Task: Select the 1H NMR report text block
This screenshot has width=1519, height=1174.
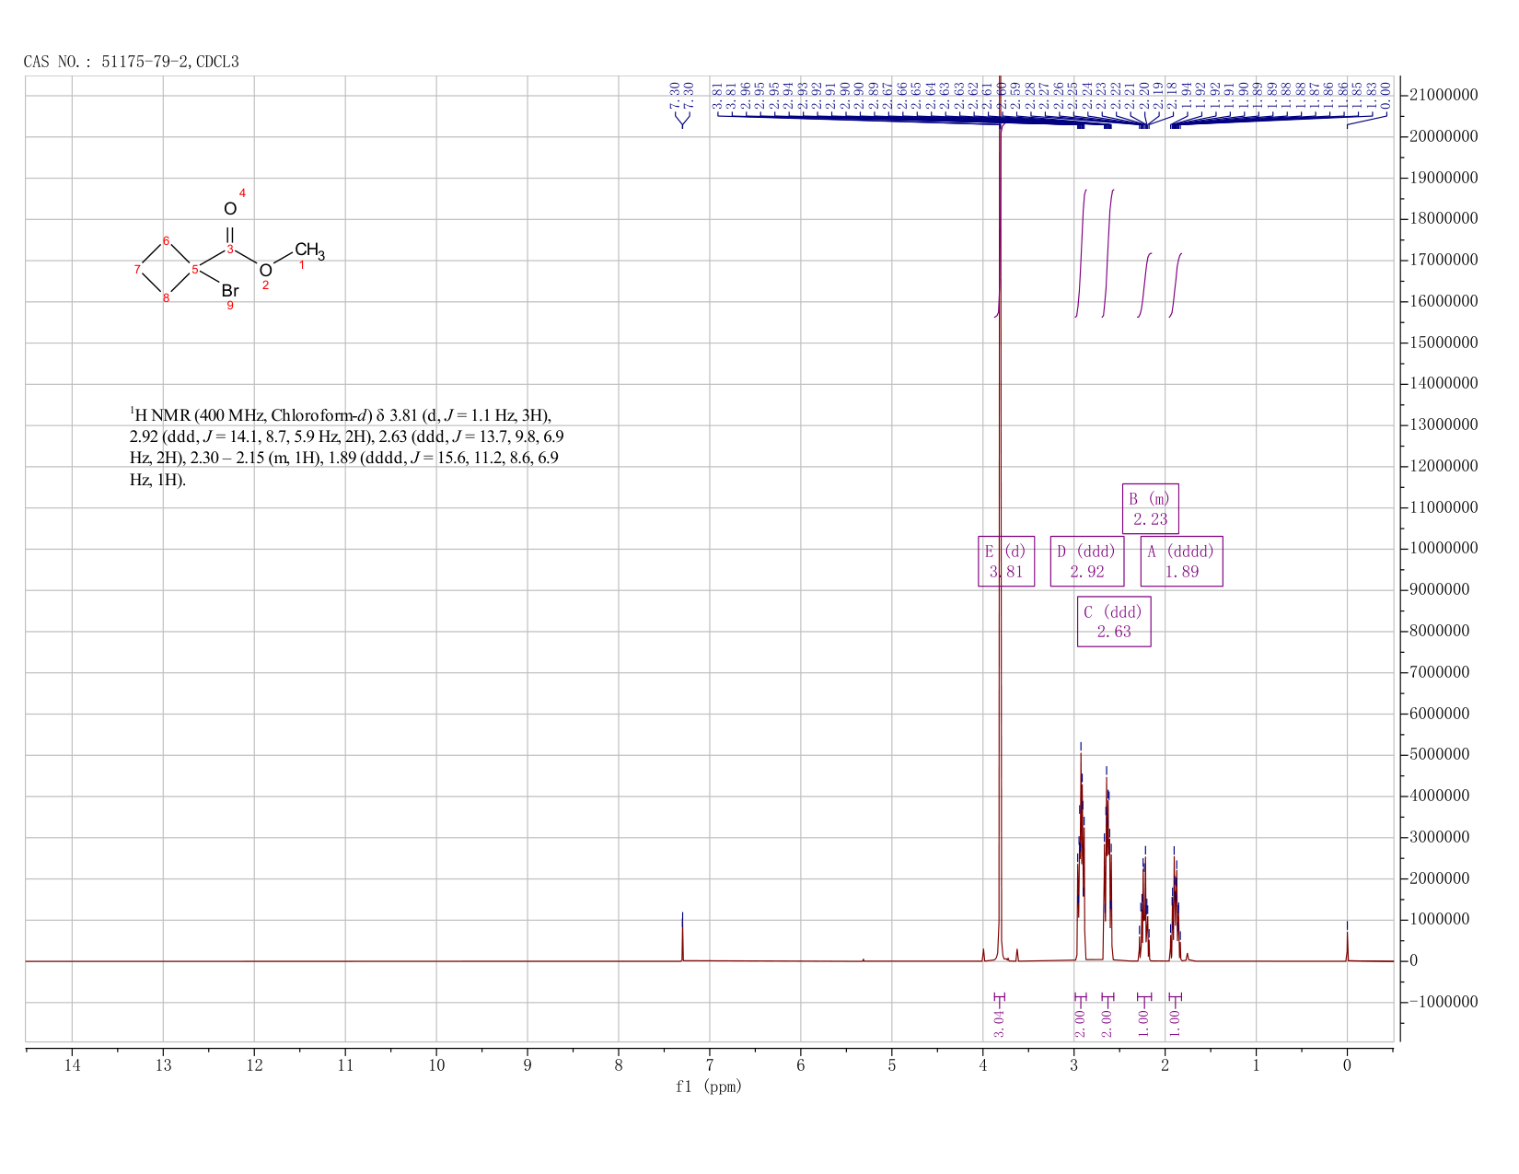Action: [x=354, y=448]
